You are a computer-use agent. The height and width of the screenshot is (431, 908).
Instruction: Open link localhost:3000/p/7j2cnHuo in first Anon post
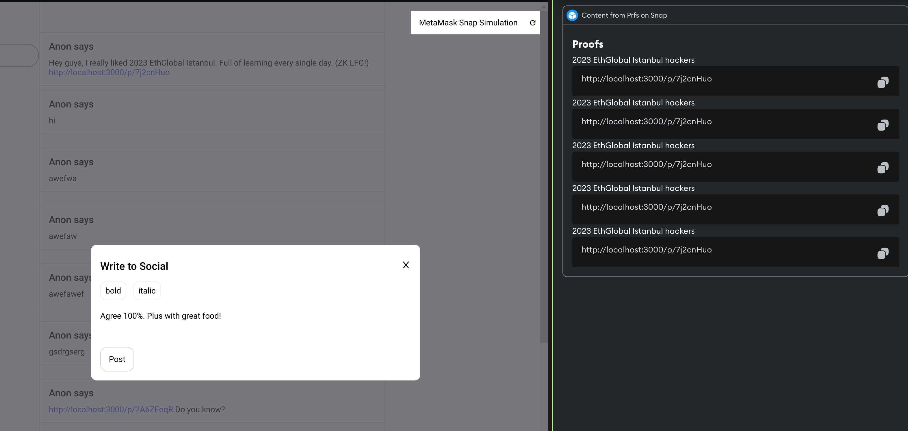click(109, 72)
